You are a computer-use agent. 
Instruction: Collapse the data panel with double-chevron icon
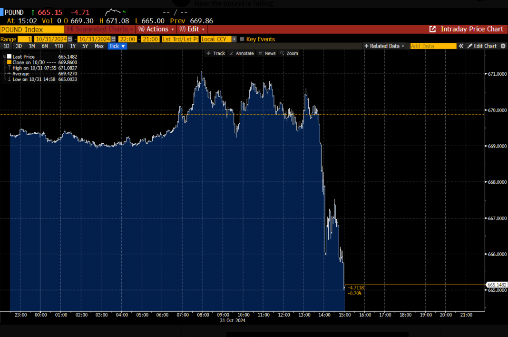[x=461, y=46]
